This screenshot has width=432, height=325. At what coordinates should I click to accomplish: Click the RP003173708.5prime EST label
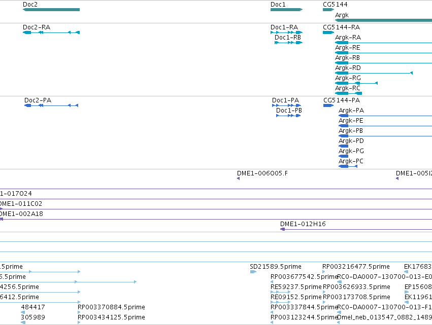coord(356,297)
